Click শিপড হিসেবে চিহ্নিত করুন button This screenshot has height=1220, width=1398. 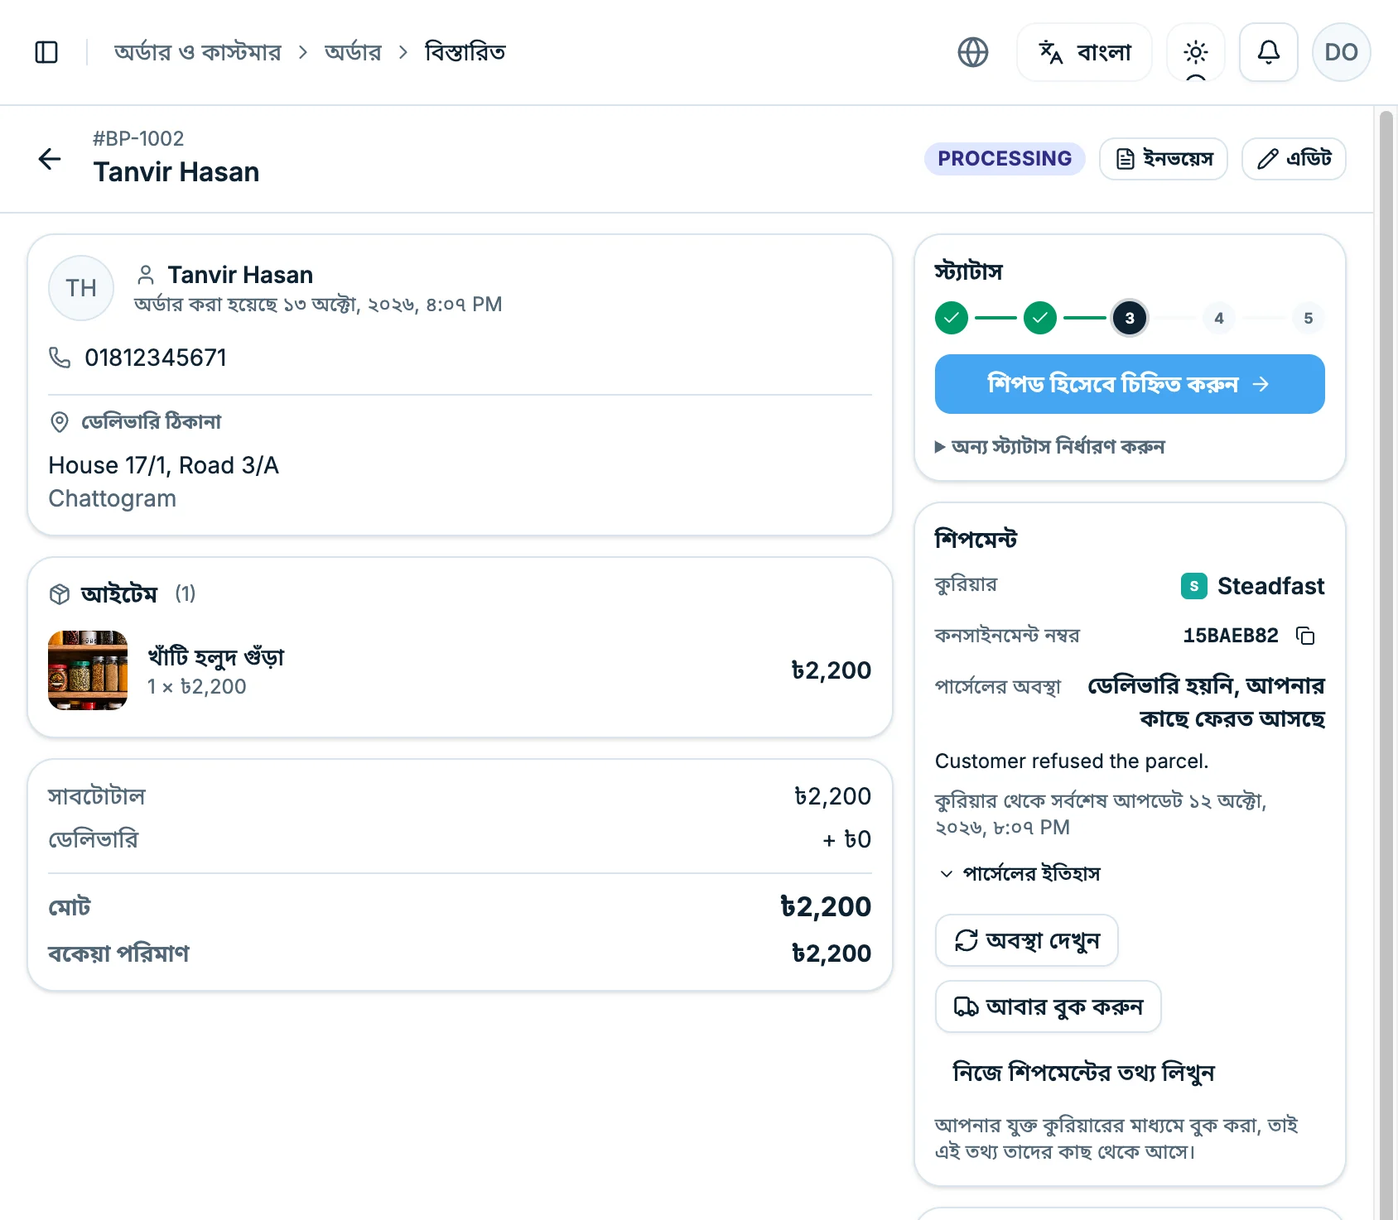click(1130, 384)
